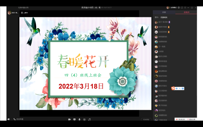This screenshot has width=203, height=127.
Task: Open the settings gear icon in title bar
Action: (x=179, y=7)
